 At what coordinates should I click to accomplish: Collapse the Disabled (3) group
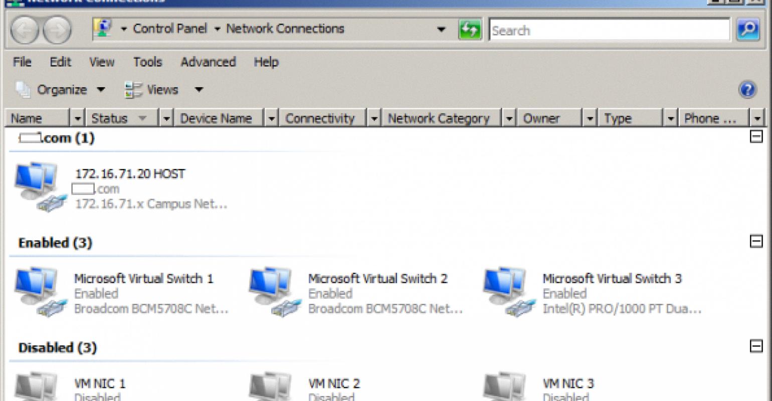755,346
